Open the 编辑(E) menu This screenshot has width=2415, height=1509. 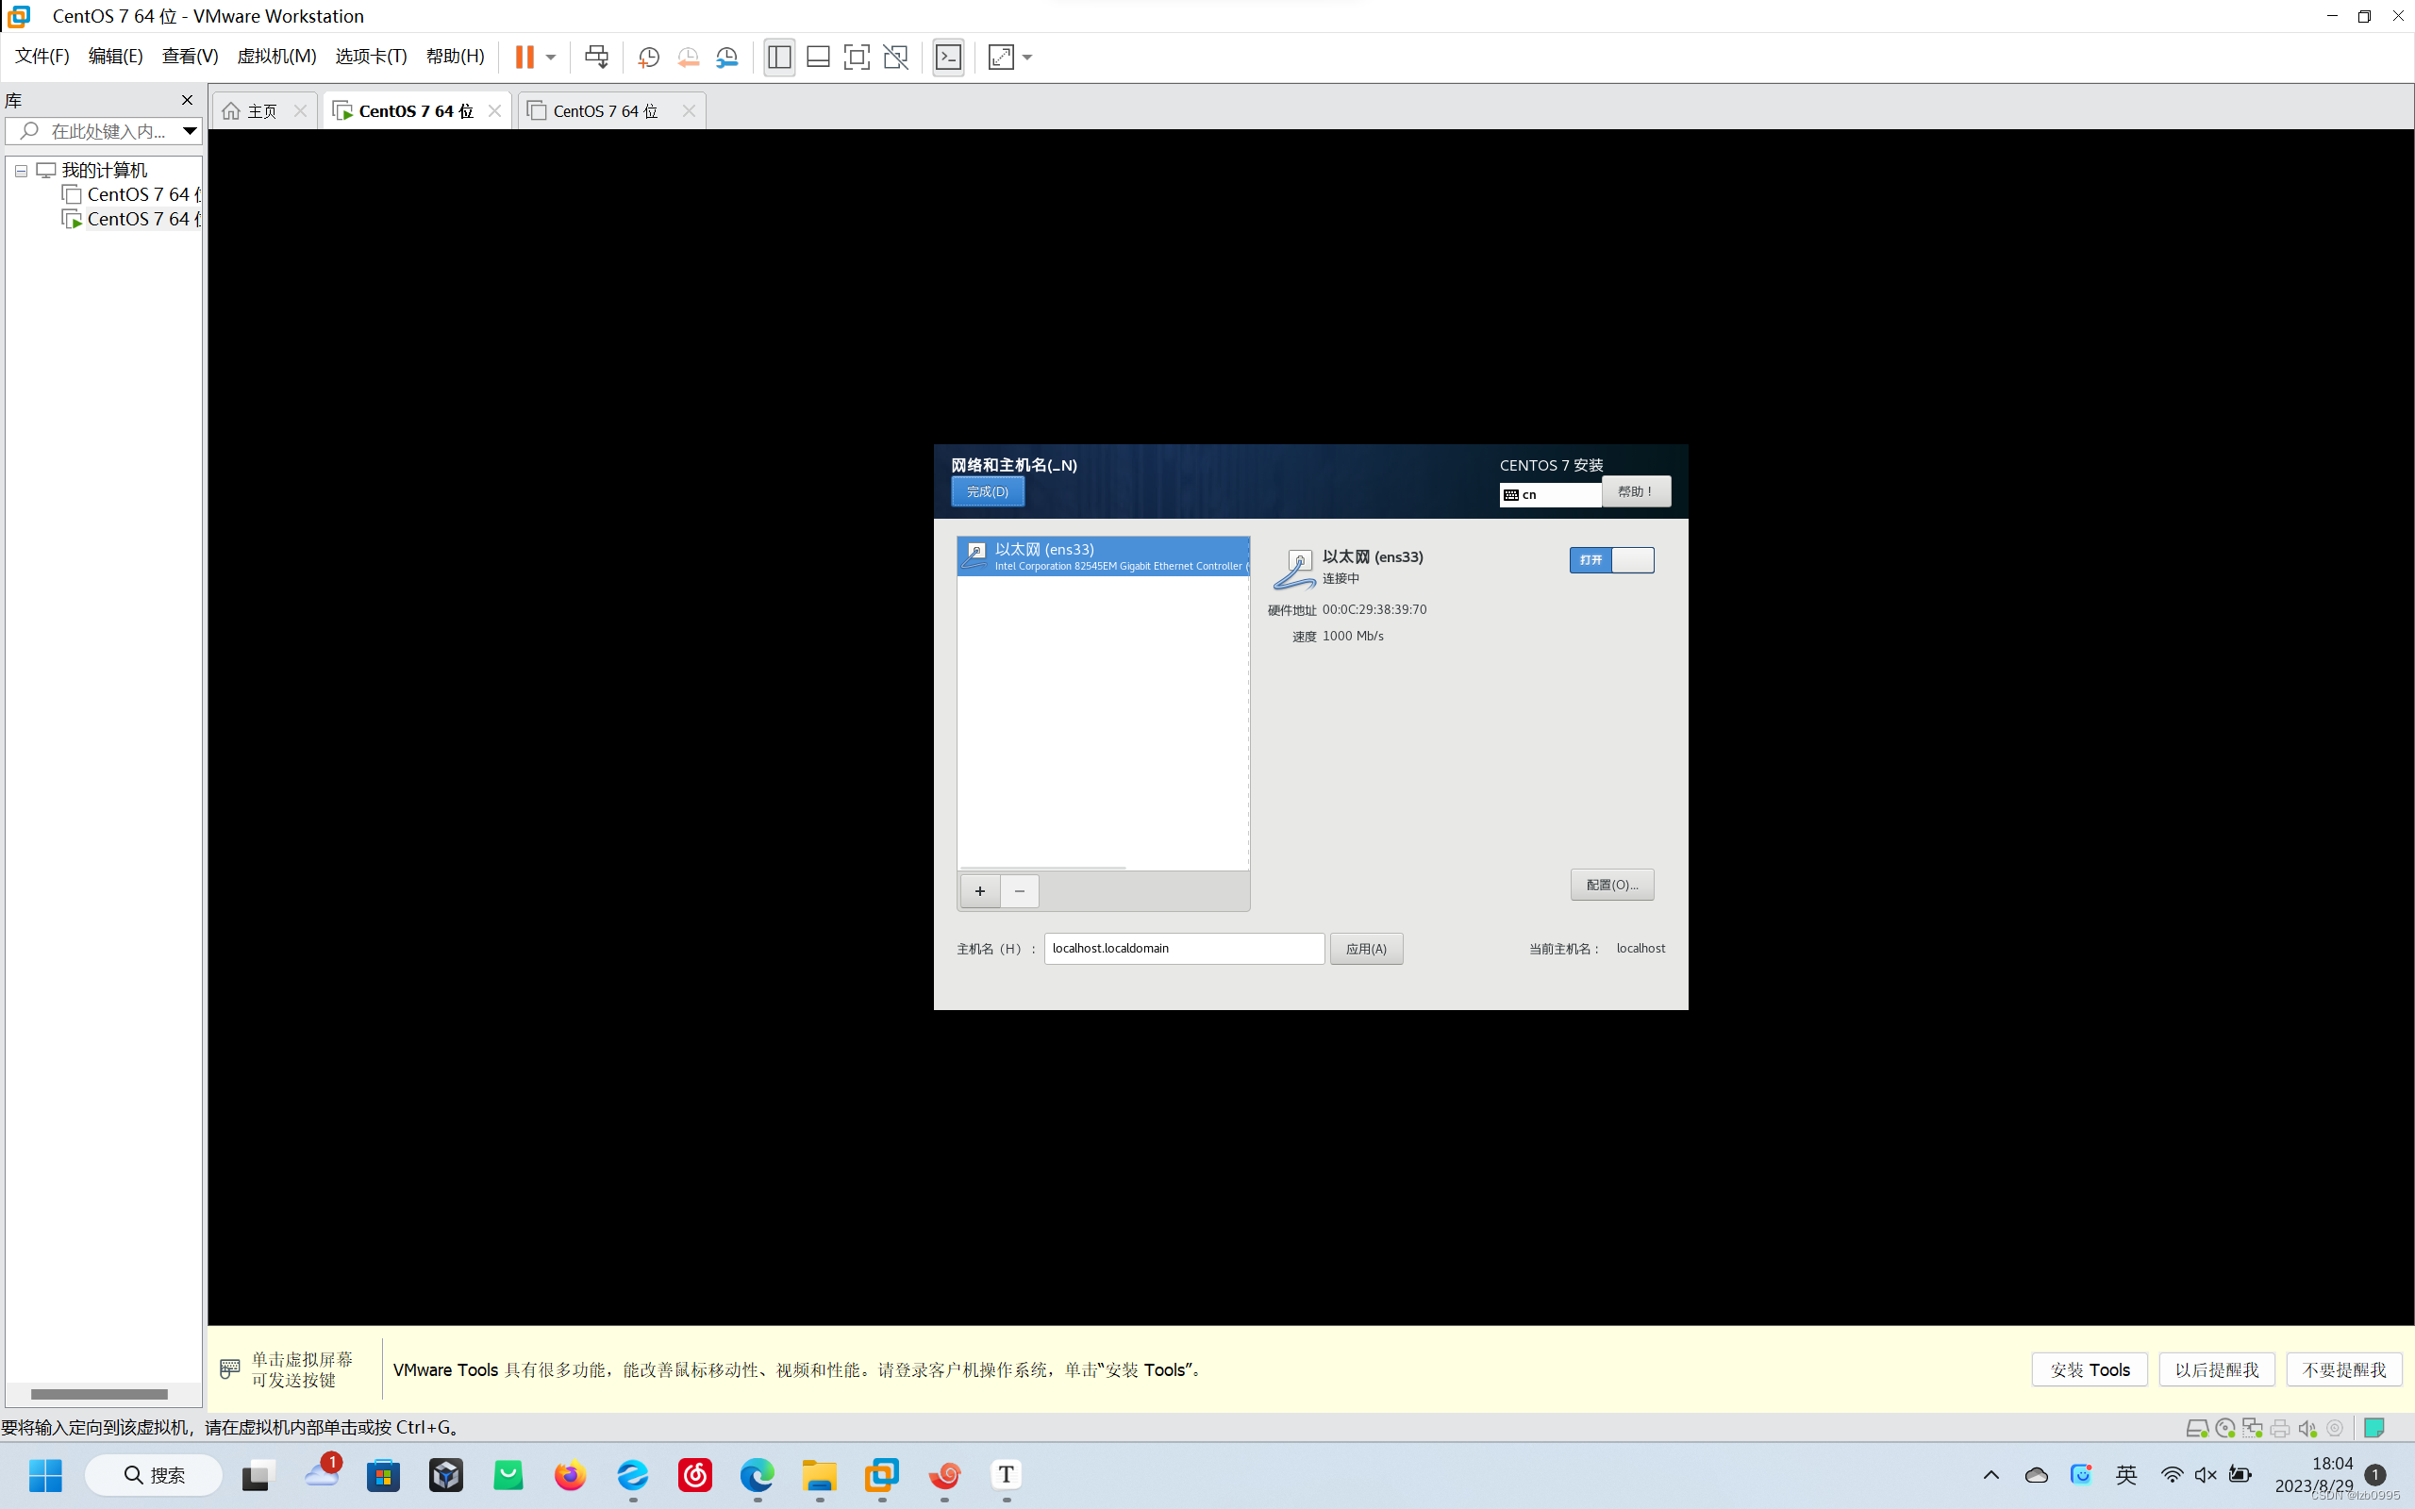point(116,56)
